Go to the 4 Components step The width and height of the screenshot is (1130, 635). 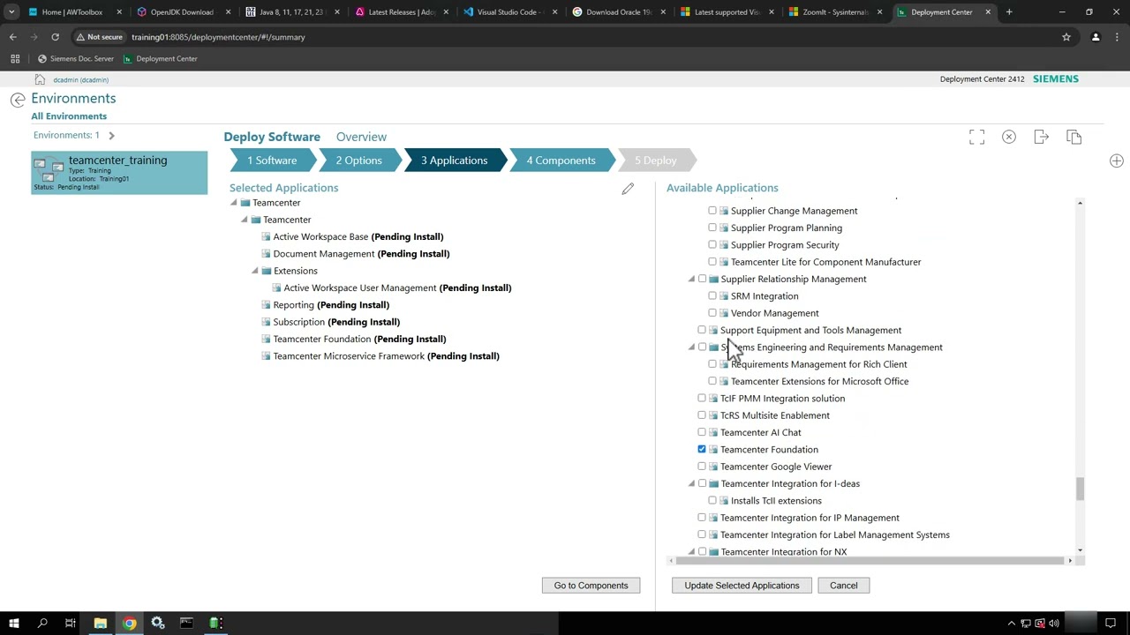(x=561, y=161)
